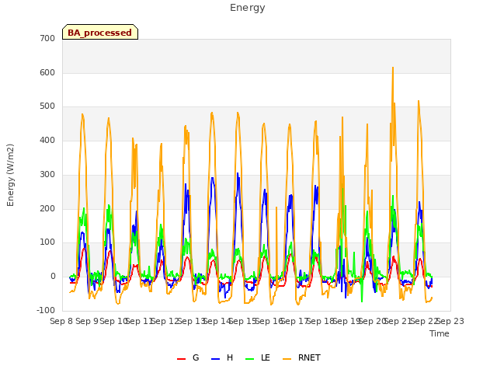Click the Sep 9 x-axis label
This screenshot has width=497, height=373.
coord(87,321)
